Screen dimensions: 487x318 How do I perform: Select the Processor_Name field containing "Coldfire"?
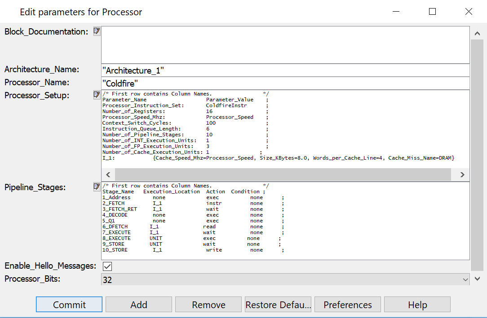click(285, 83)
